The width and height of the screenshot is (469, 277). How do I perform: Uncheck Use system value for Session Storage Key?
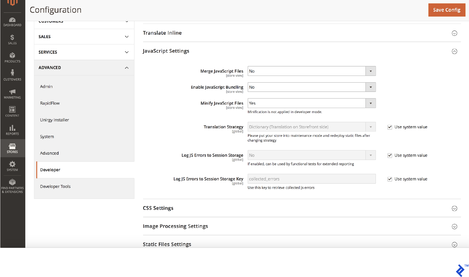[390, 179]
